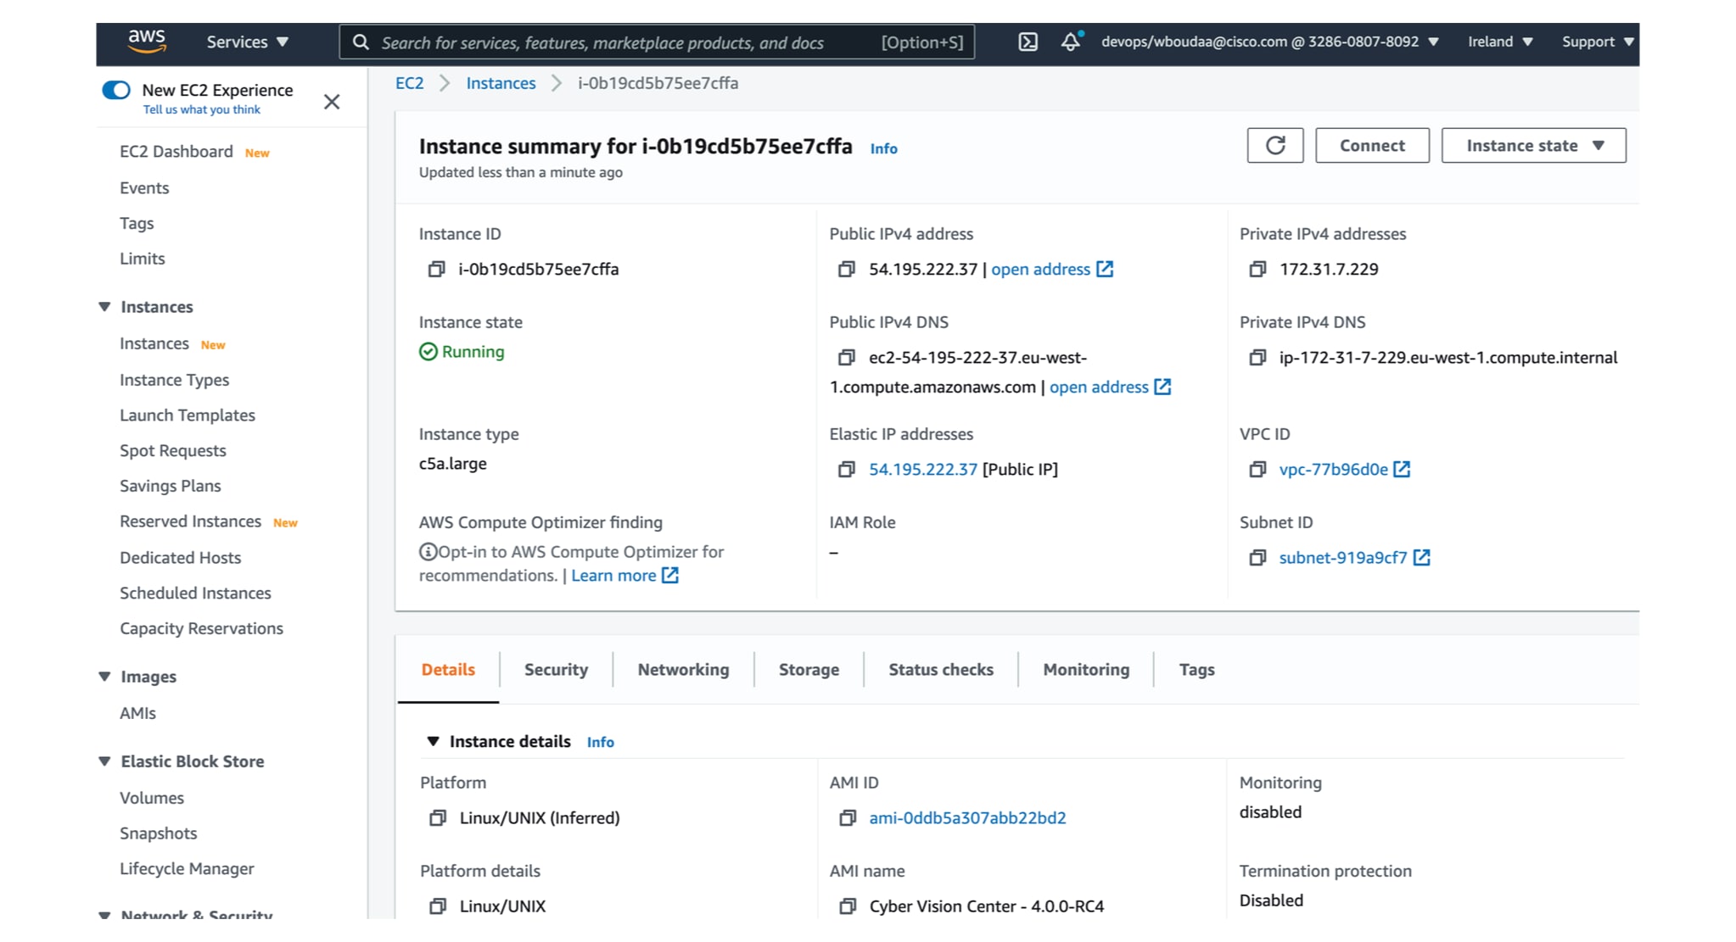
Task: Switch to the Networking tab
Action: pos(683,669)
